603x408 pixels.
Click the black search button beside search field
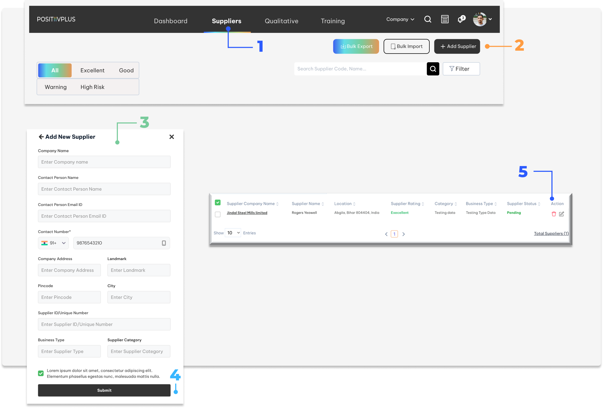point(433,69)
